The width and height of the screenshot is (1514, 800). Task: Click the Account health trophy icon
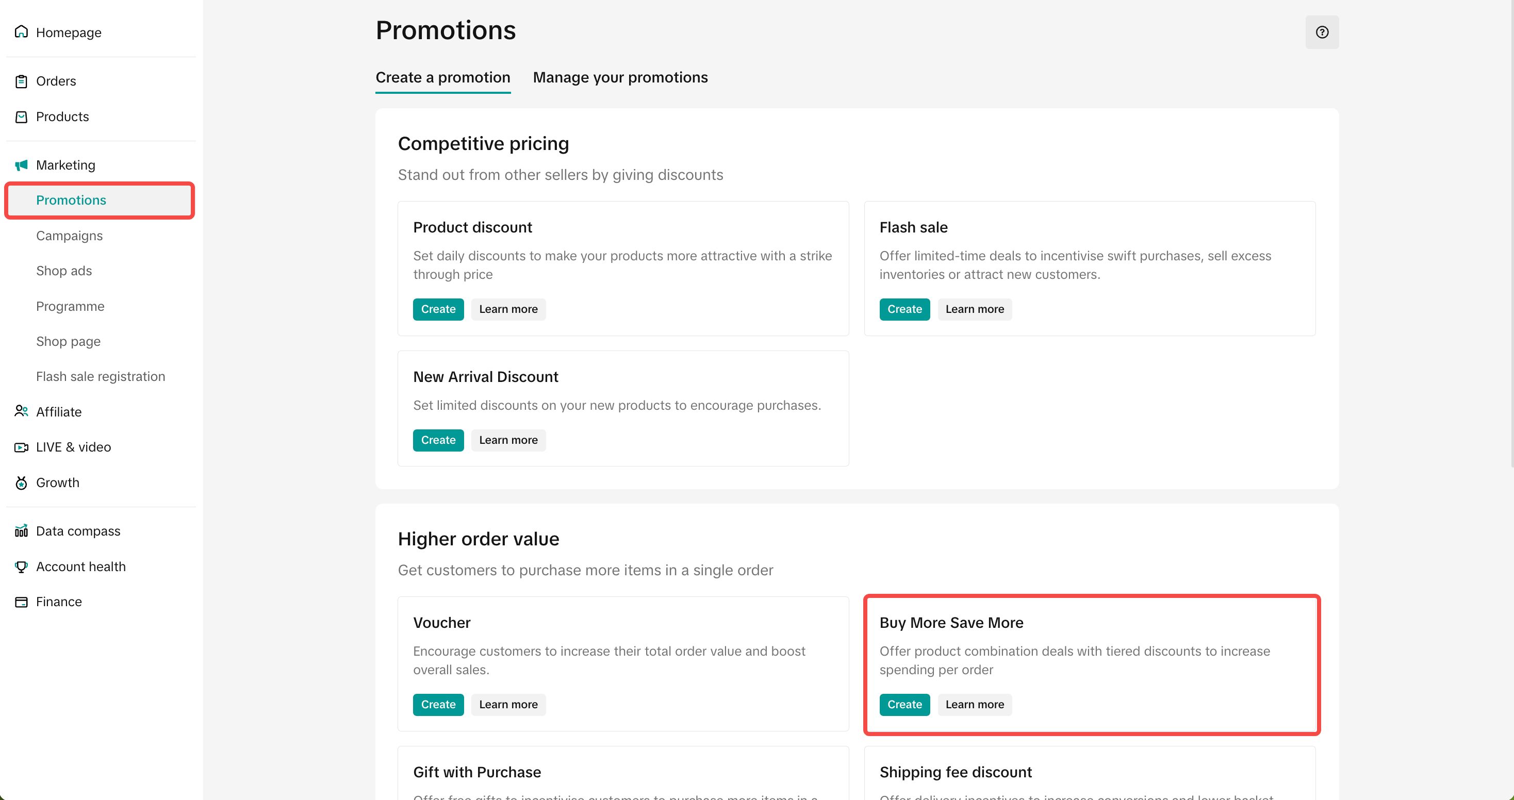coord(21,566)
